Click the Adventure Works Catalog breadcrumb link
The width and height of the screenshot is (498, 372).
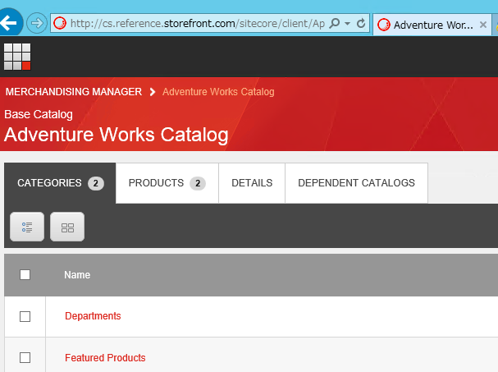coord(218,92)
